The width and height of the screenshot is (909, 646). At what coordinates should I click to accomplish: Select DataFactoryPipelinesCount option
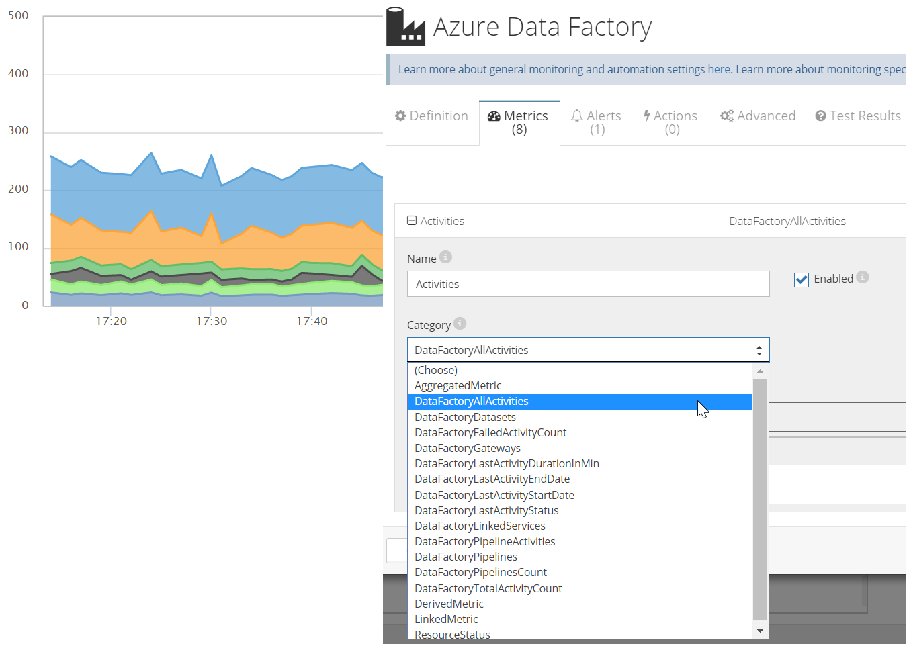coord(579,572)
